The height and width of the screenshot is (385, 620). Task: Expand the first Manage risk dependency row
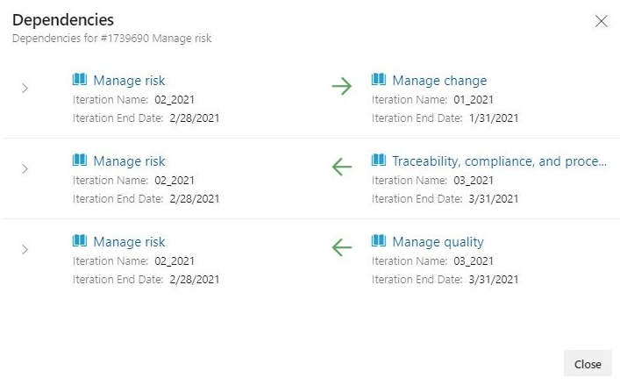pyautogui.click(x=25, y=89)
